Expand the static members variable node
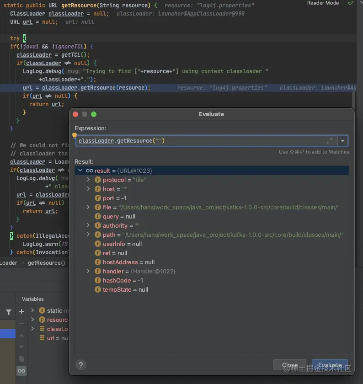The image size is (363, 384). pyautogui.click(x=32, y=310)
